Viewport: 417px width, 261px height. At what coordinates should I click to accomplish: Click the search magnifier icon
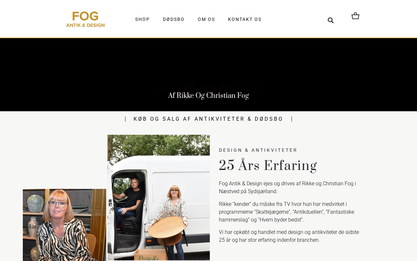tap(331, 20)
